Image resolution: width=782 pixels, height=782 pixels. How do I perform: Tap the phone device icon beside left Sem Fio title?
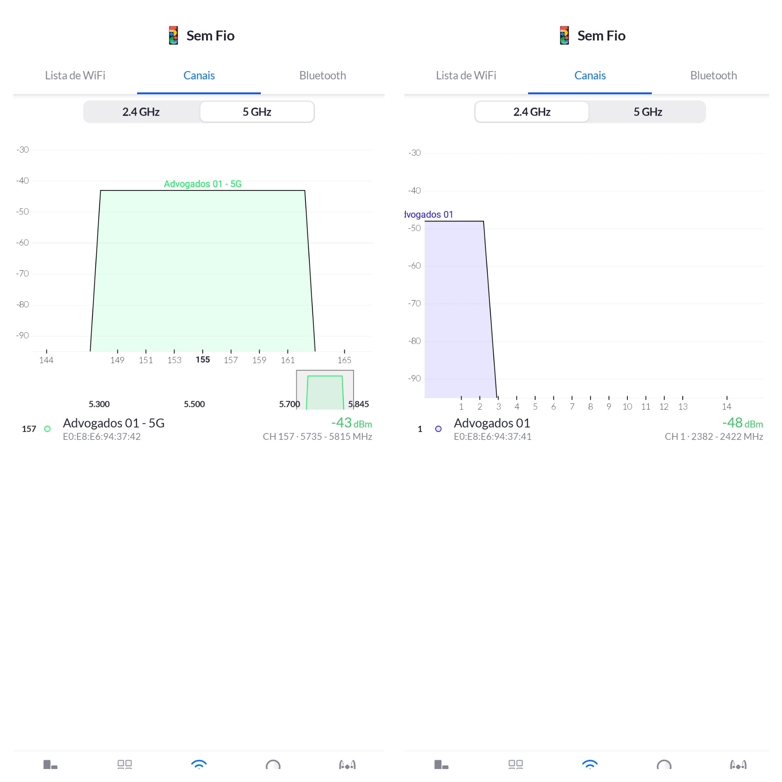[173, 36]
